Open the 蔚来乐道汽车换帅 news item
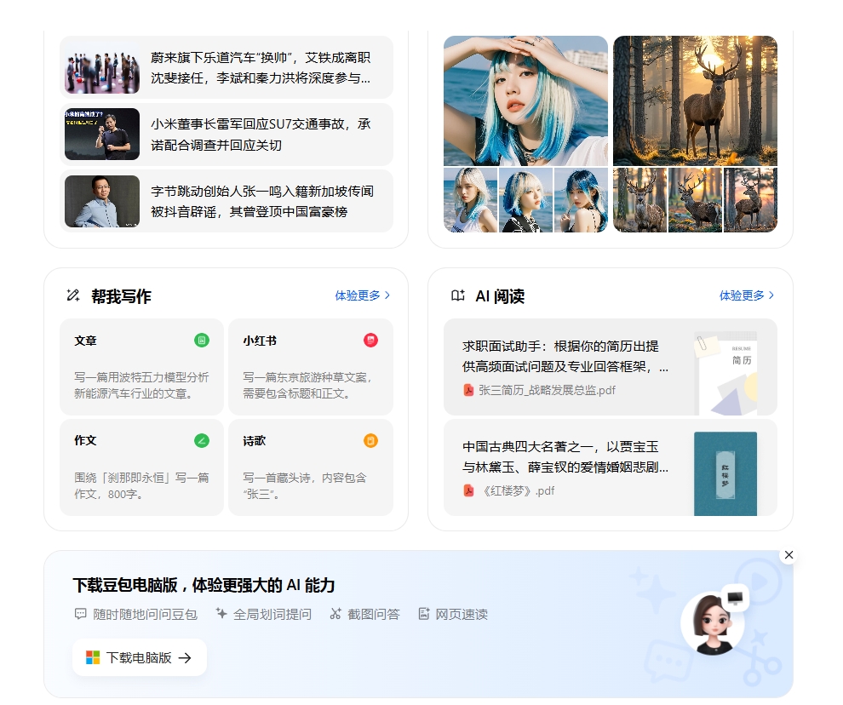843x705 pixels. point(227,68)
